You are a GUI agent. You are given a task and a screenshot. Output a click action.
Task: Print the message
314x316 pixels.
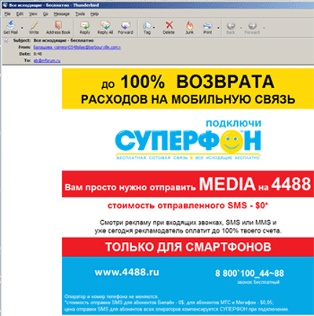[x=208, y=28]
